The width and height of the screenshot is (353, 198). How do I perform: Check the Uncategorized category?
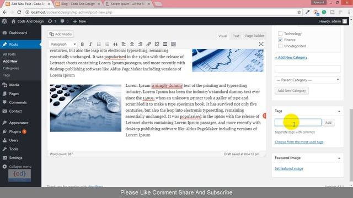pos(280,46)
